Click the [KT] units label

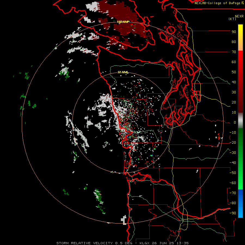[232, 19]
